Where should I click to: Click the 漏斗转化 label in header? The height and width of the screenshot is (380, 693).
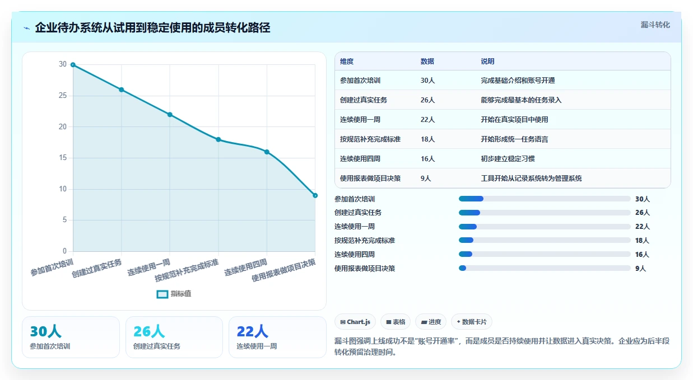pyautogui.click(x=655, y=25)
